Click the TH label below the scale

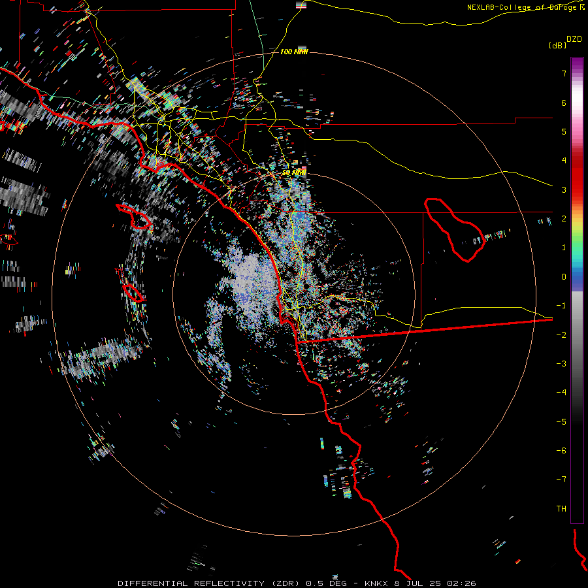[561, 509]
